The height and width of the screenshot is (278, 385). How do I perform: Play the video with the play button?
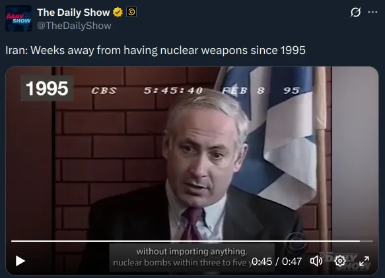[20, 261]
